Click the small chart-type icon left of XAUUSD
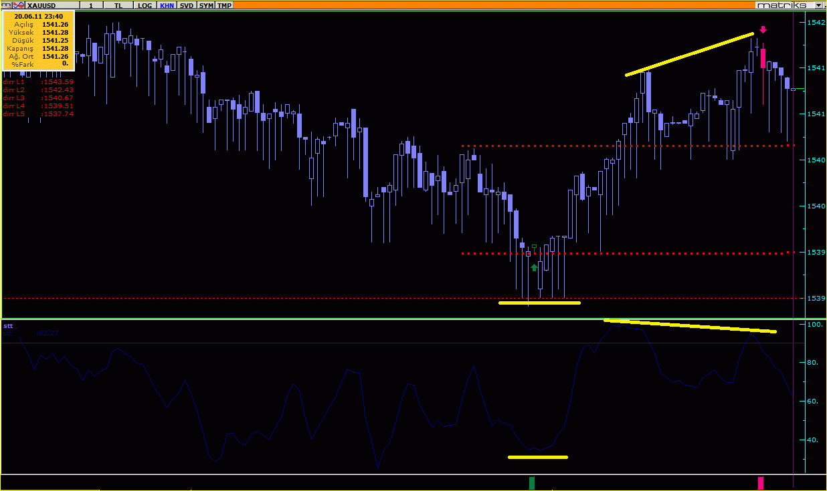Image resolution: width=827 pixels, height=491 pixels. pyautogui.click(x=7, y=5)
